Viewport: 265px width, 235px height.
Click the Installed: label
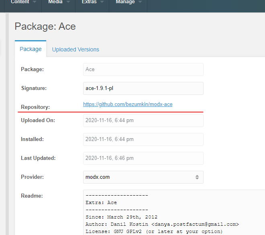[x=32, y=139]
